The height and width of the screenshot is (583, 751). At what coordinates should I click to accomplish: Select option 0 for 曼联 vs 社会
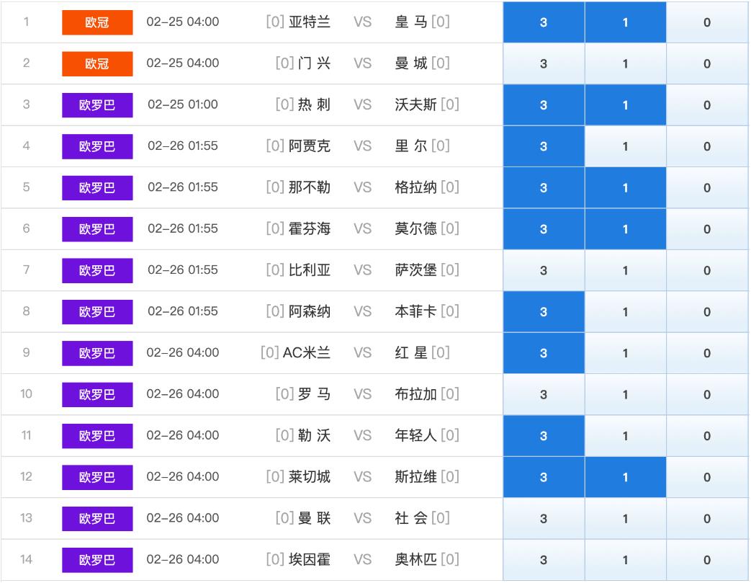707,518
